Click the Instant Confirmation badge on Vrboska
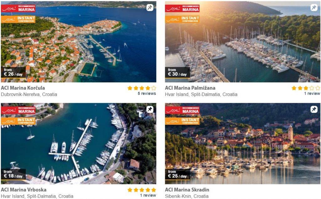 pyautogui.click(x=18, y=121)
